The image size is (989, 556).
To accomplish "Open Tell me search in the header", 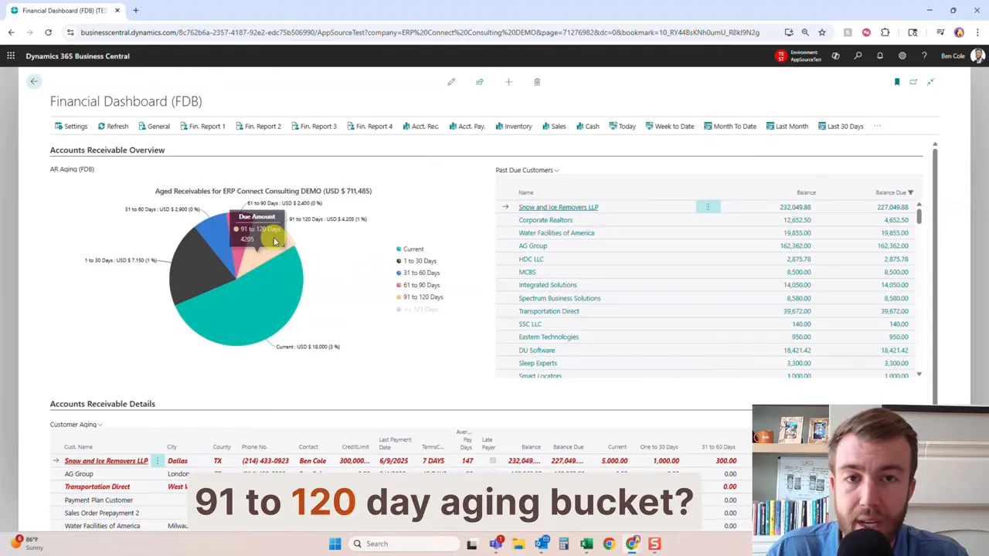I will pyautogui.click(x=858, y=56).
